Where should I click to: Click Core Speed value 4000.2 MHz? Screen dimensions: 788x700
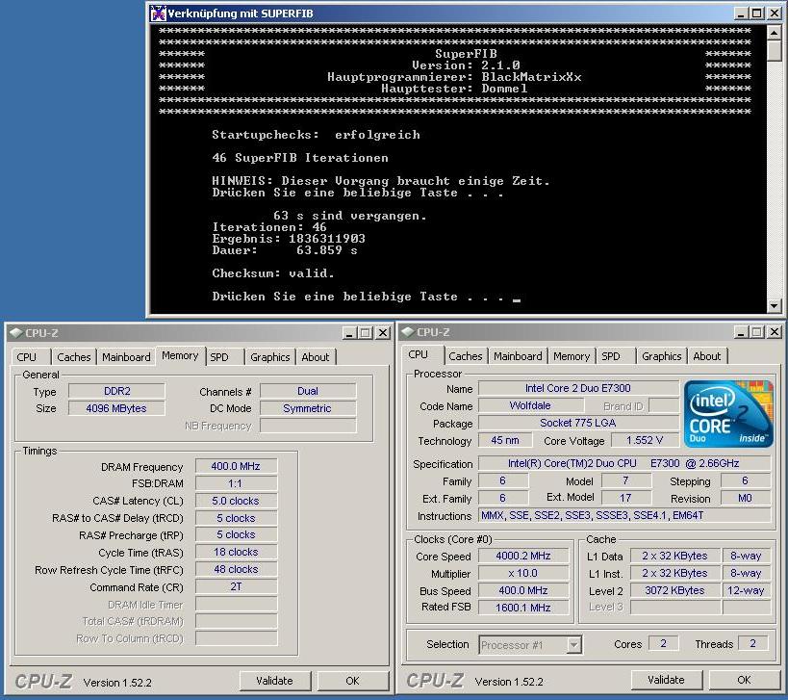(523, 556)
